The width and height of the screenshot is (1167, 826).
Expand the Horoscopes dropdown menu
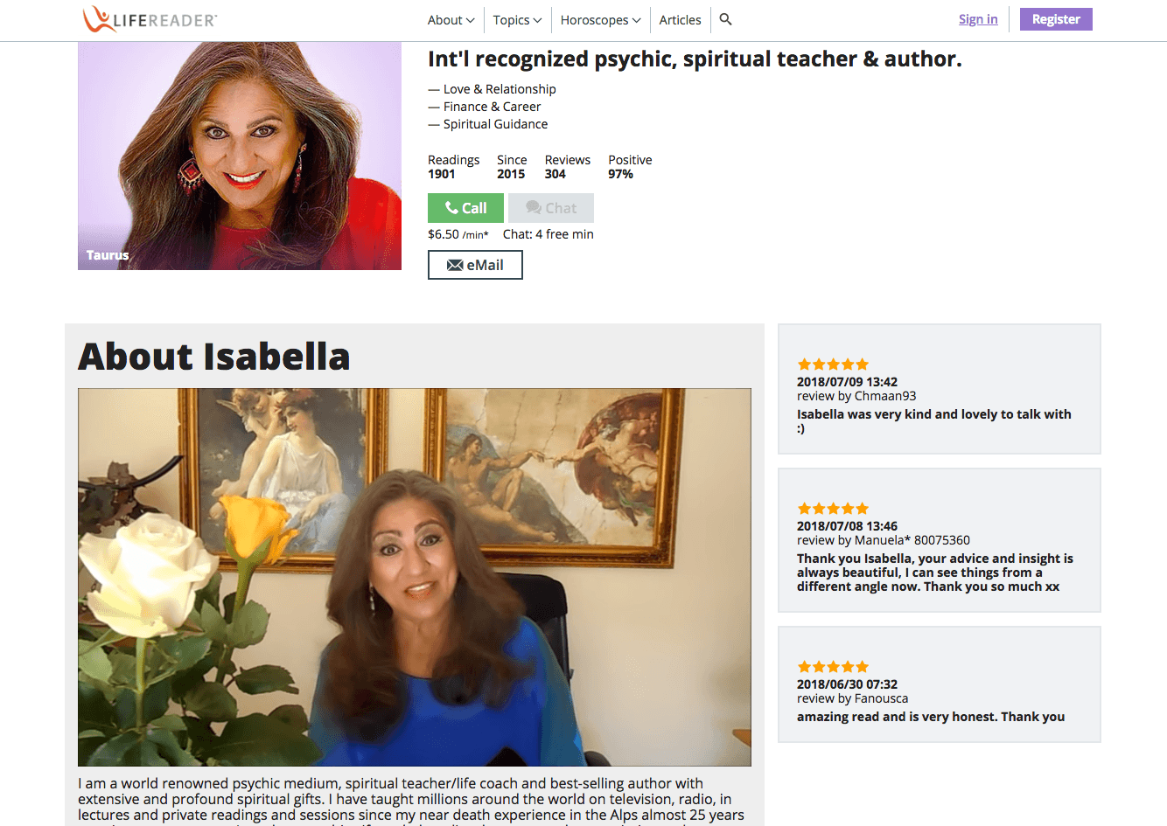coord(600,20)
